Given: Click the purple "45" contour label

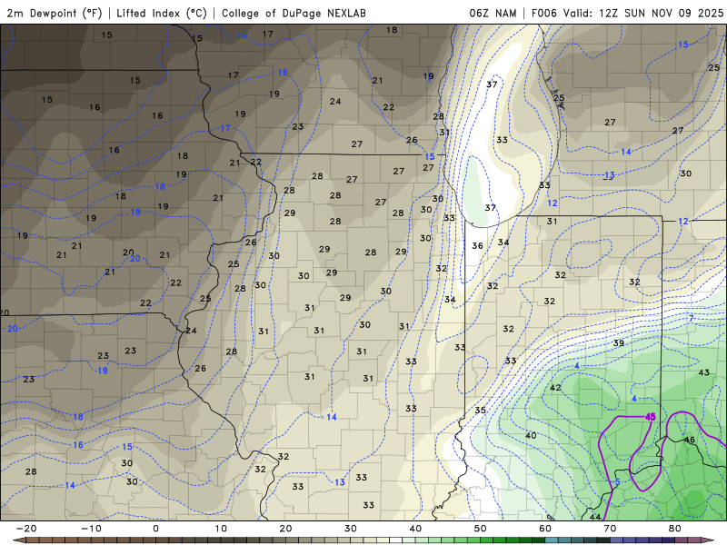Looking at the screenshot, I should pyautogui.click(x=650, y=417).
